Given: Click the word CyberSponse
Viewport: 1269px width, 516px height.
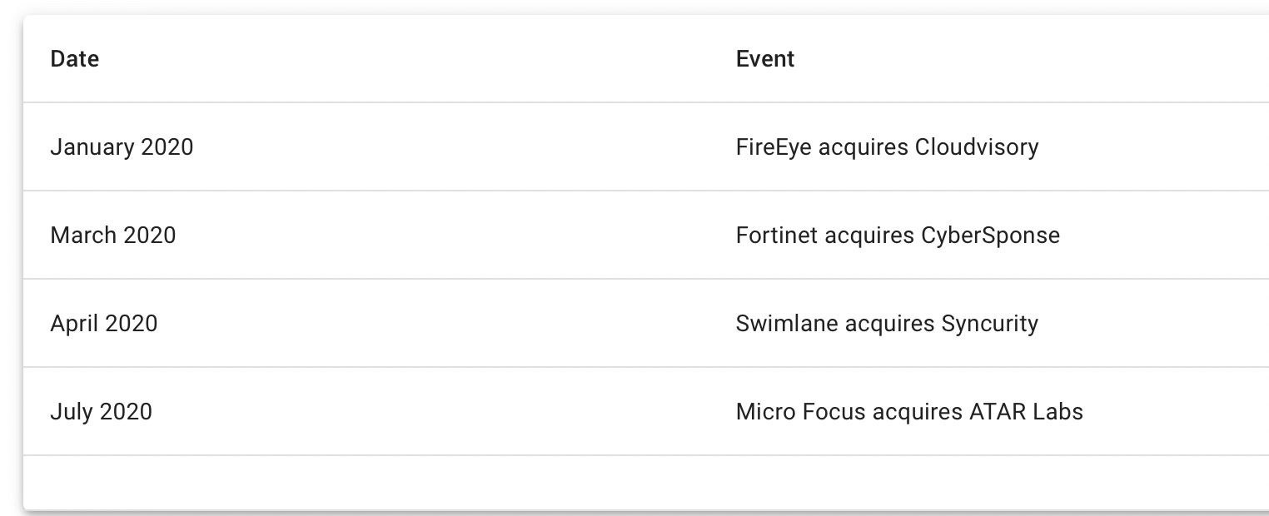Looking at the screenshot, I should pyautogui.click(x=990, y=236).
